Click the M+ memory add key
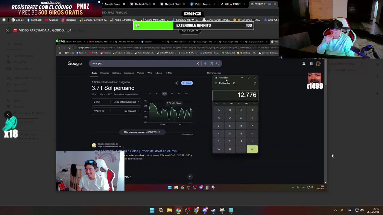This screenshot has height=215, width=383. pos(232,104)
